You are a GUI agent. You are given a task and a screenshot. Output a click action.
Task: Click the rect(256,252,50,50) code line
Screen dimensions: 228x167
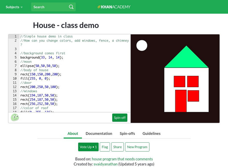pos(39,104)
